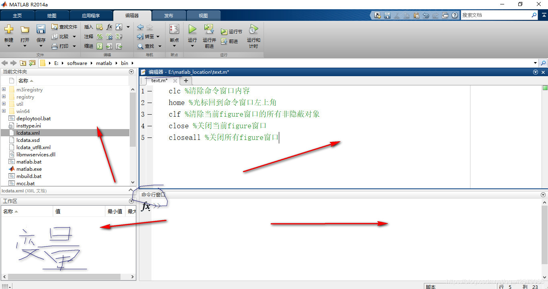Click the quick access save icon

tap(387, 15)
